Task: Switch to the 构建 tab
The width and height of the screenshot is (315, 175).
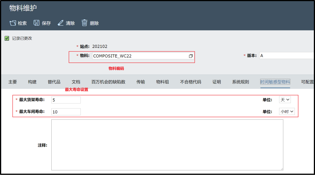Action: point(32,82)
